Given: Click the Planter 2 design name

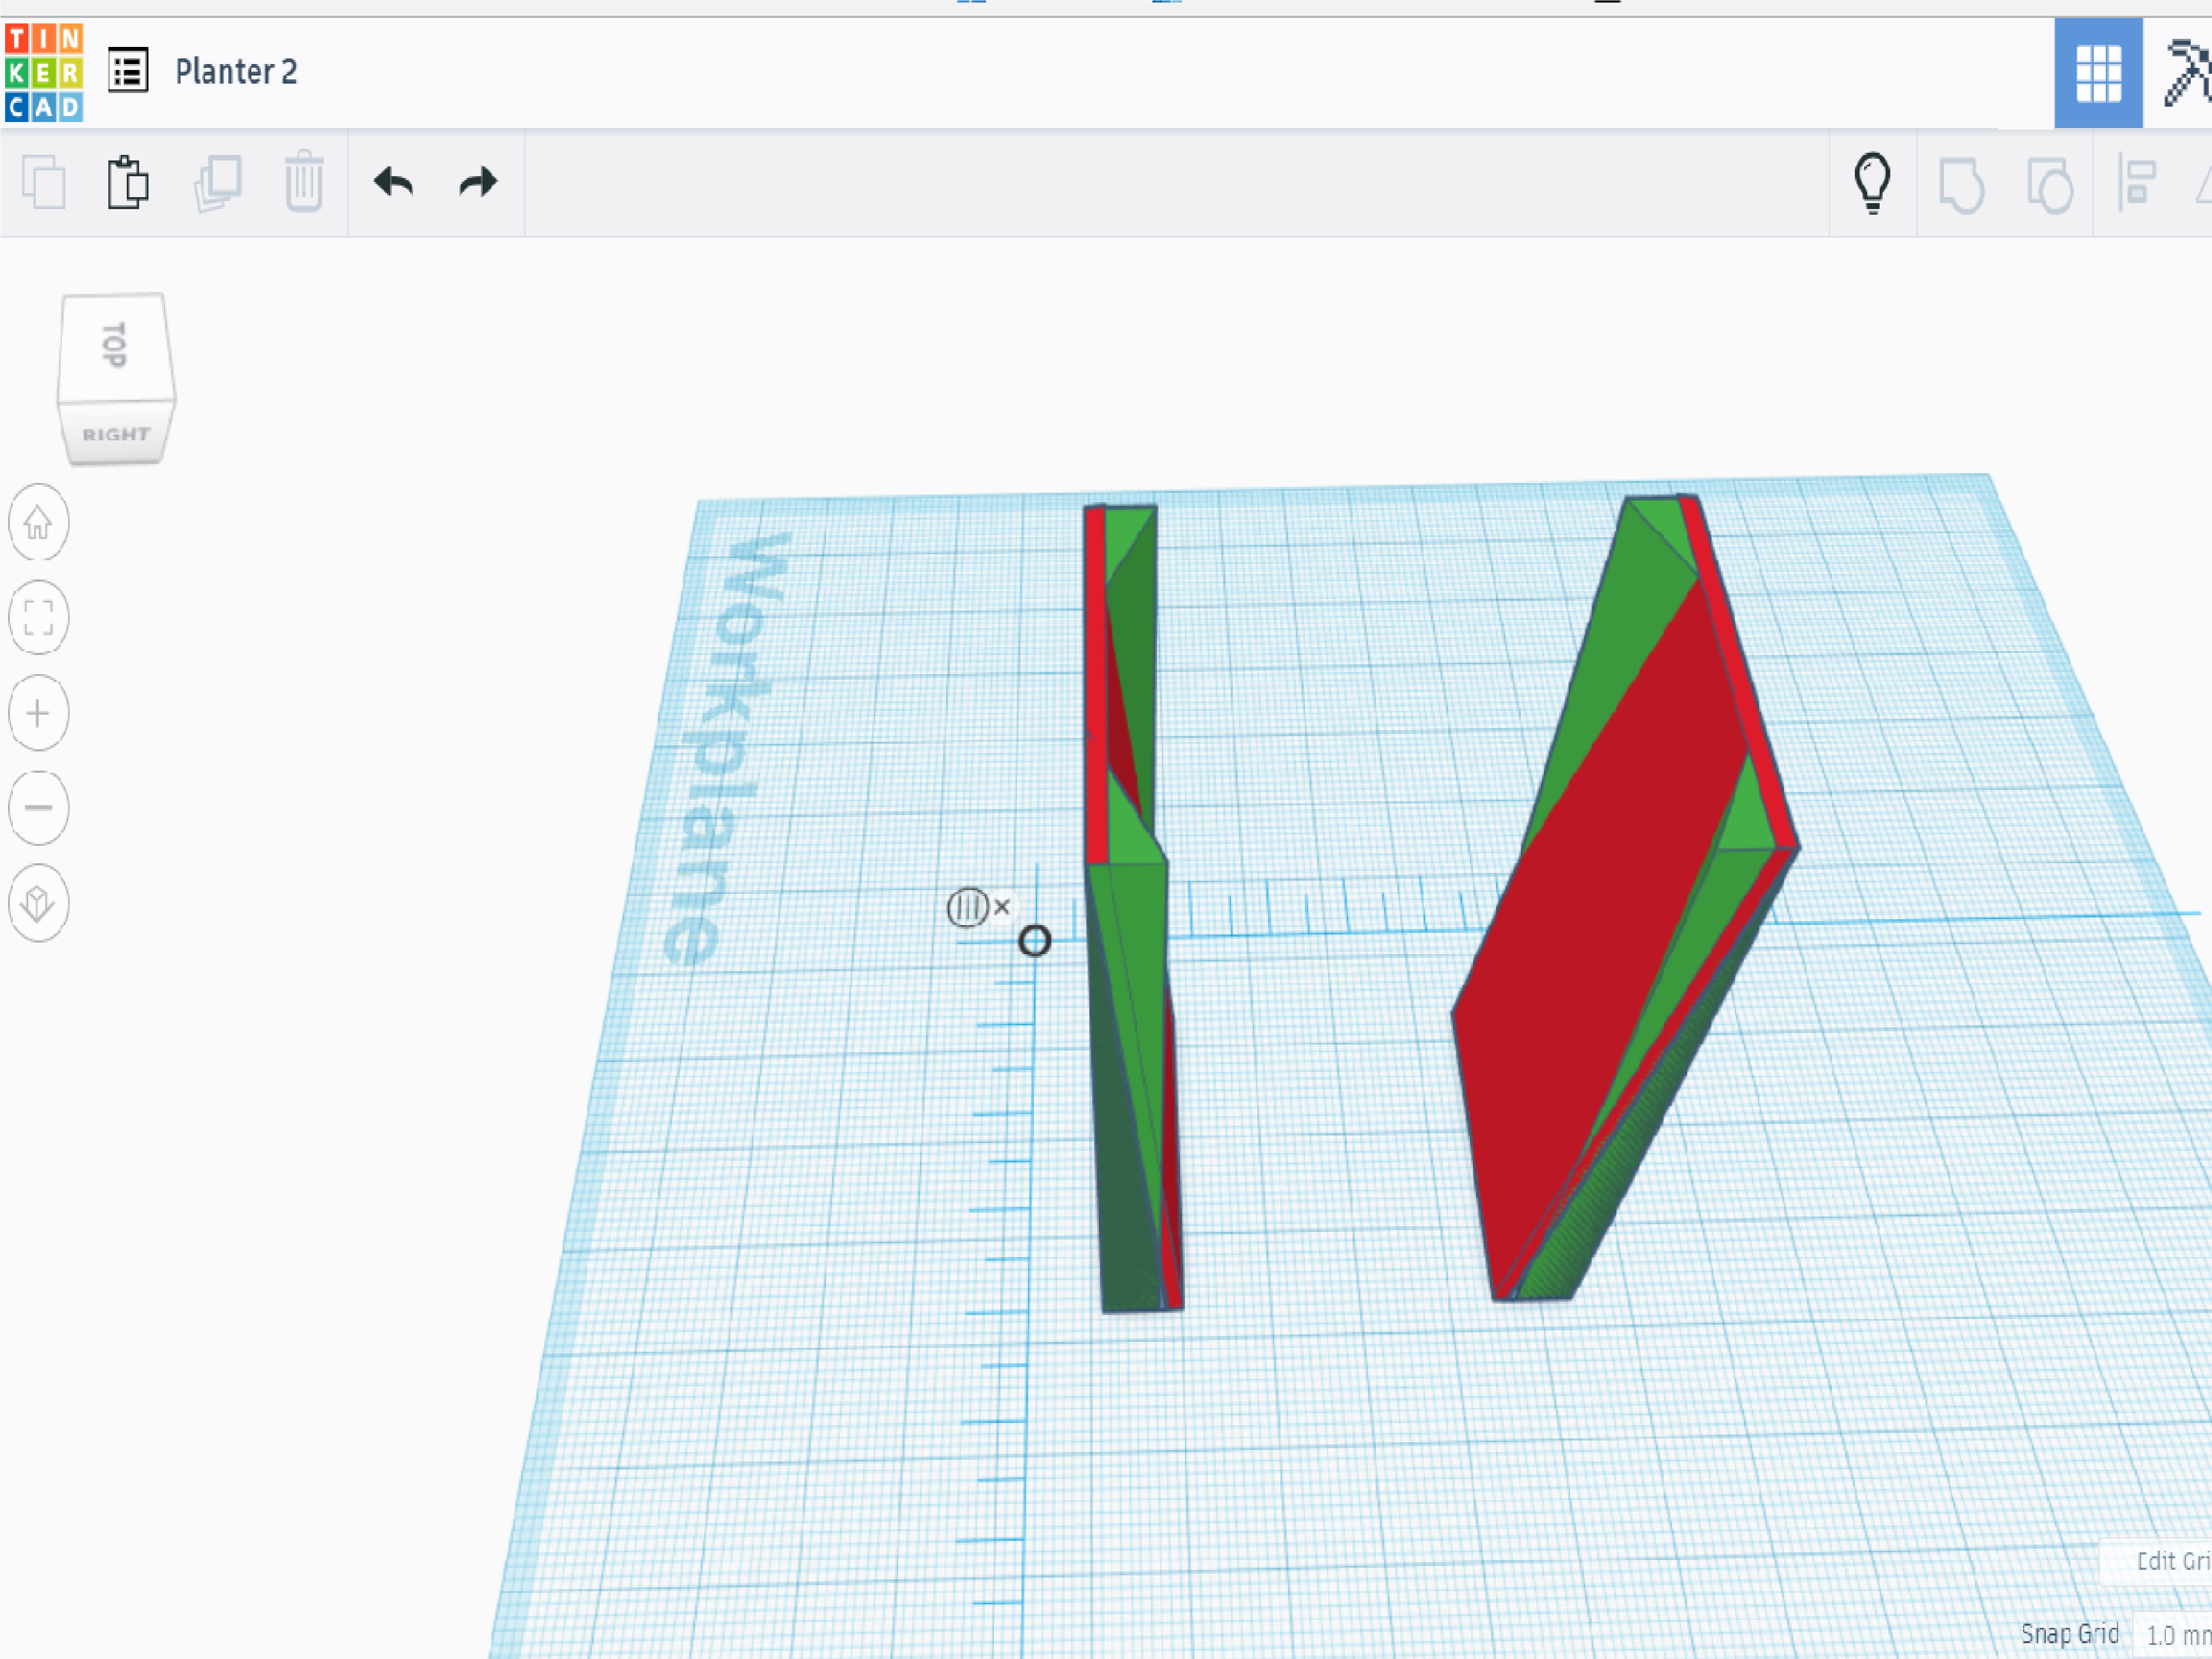Looking at the screenshot, I should (x=236, y=72).
